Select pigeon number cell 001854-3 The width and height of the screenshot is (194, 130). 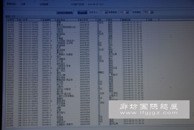[47, 23]
